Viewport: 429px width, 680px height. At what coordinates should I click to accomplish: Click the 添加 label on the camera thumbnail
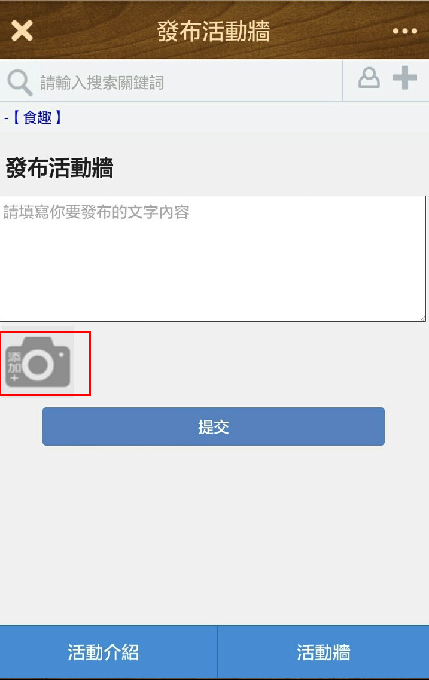click(x=14, y=363)
